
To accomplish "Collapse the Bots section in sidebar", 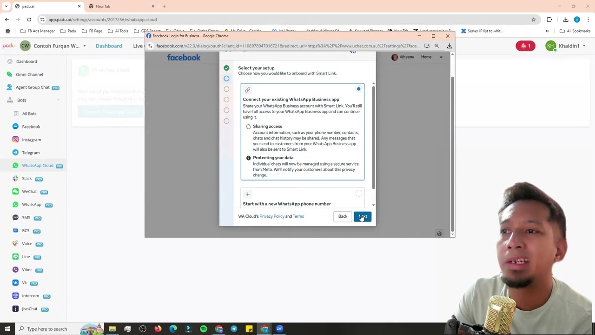I will tap(58, 100).
